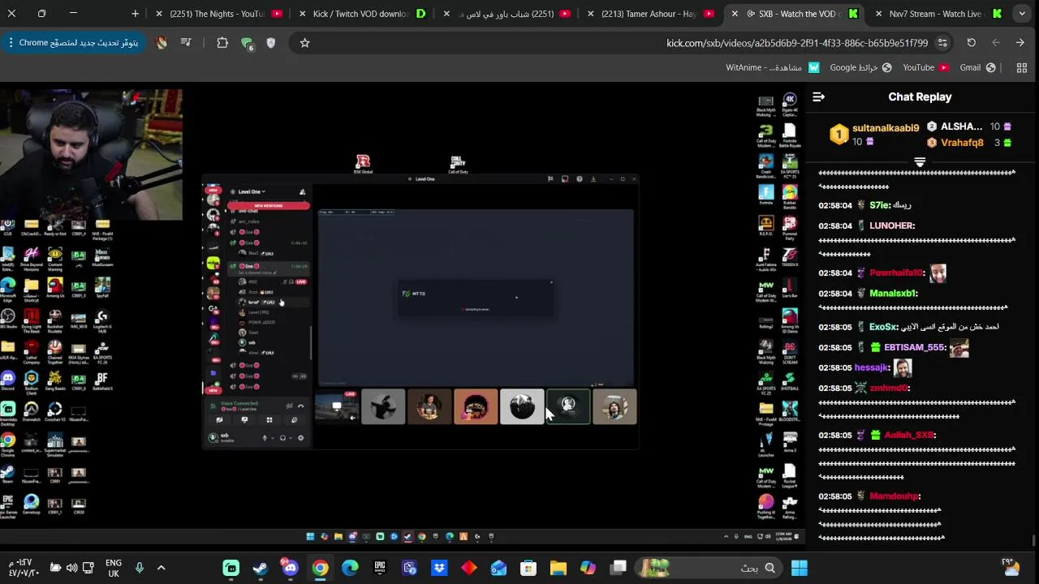The width and height of the screenshot is (1039, 584).
Task: Bookmark this page with star icon
Action: pyautogui.click(x=304, y=43)
